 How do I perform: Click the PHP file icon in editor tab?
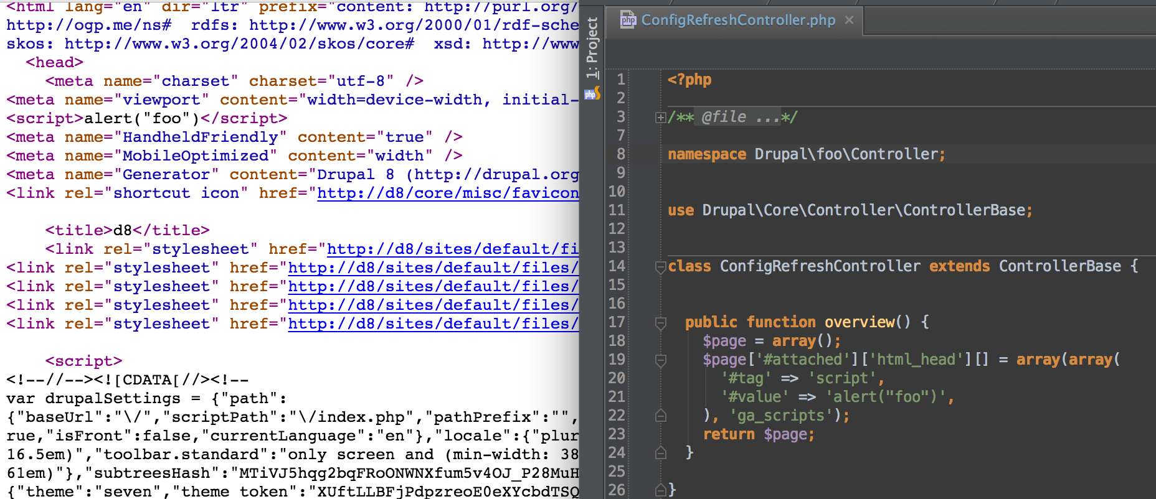(x=628, y=20)
